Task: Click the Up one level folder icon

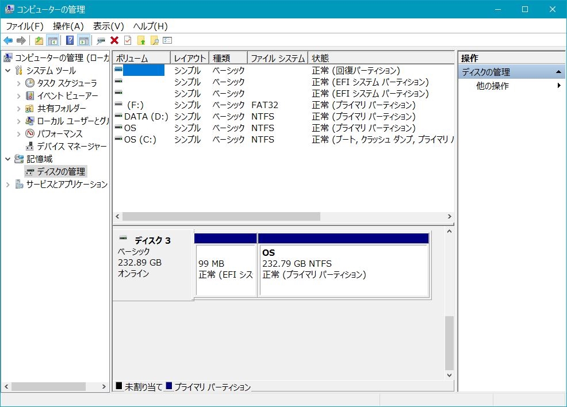Action: point(39,40)
